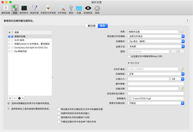
Task: Open the KB unit selector for 分卷大小
Action: tap(178, 78)
